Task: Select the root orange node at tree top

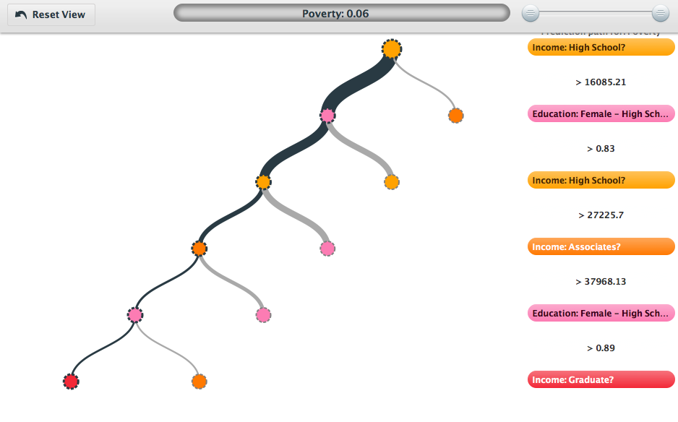Action: [391, 49]
